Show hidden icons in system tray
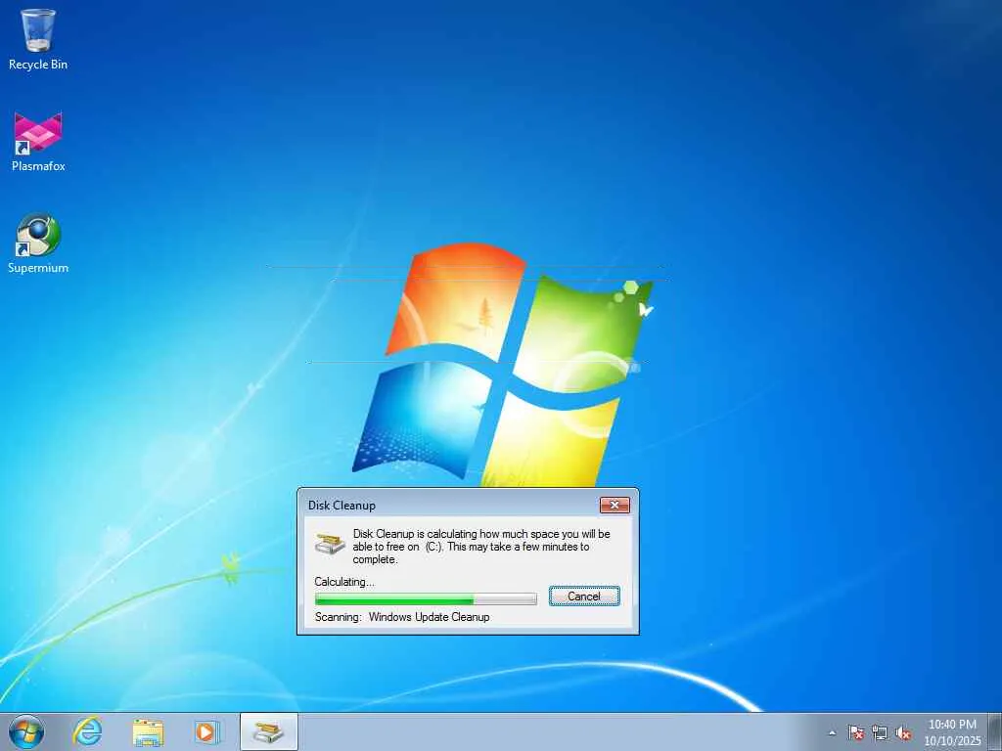Image resolution: width=1002 pixels, height=751 pixels. coord(832,732)
